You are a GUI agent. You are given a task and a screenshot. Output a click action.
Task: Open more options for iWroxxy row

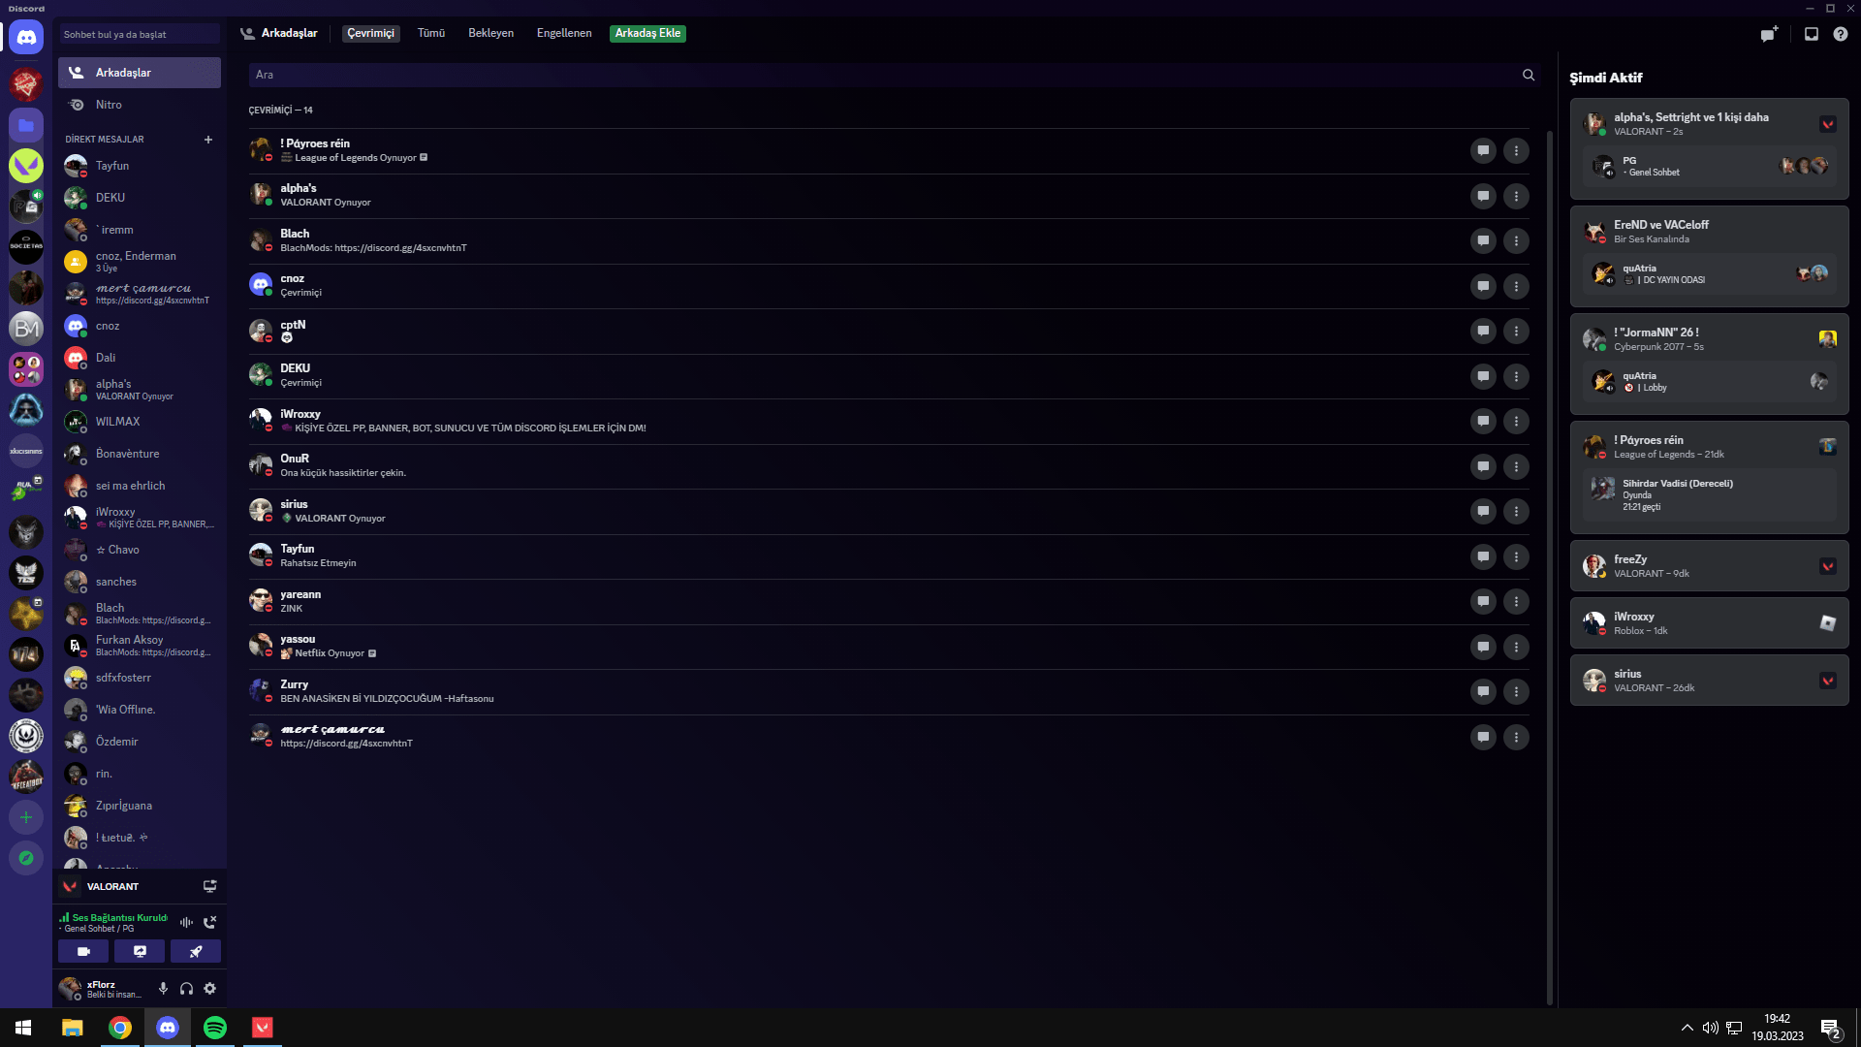coord(1516,421)
